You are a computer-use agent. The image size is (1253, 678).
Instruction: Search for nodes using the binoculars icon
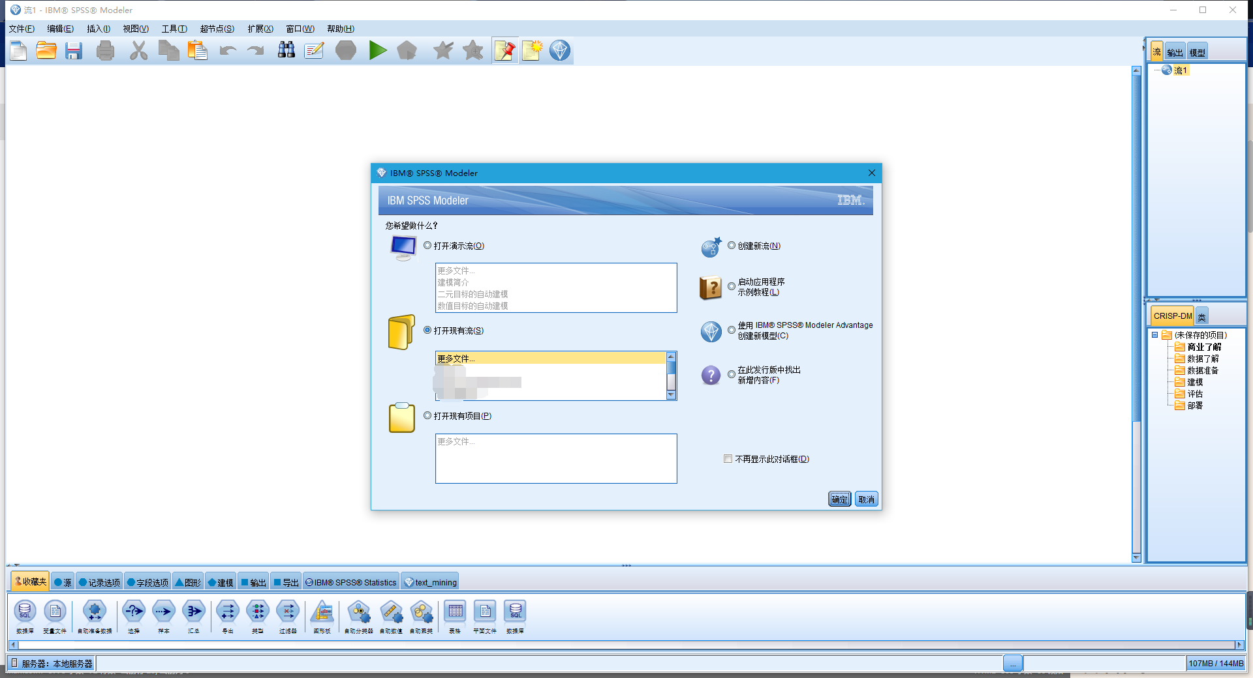coord(286,51)
